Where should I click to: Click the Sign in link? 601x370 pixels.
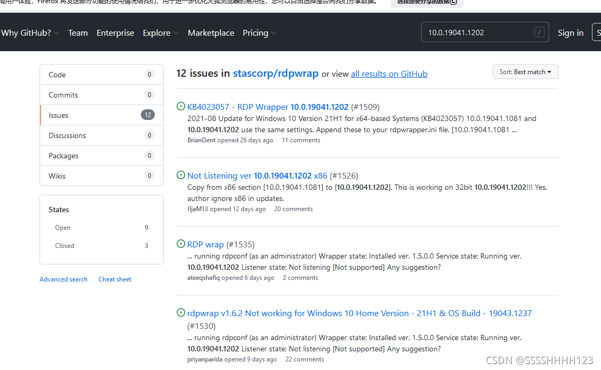click(x=571, y=33)
